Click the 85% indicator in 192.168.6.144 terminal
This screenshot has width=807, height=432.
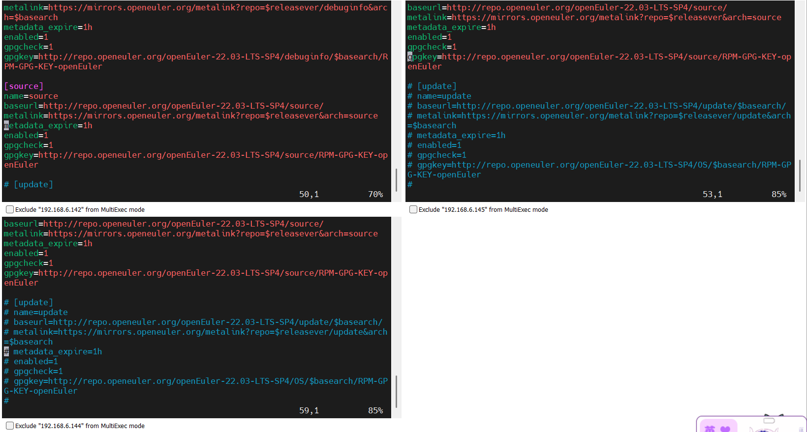coord(375,411)
